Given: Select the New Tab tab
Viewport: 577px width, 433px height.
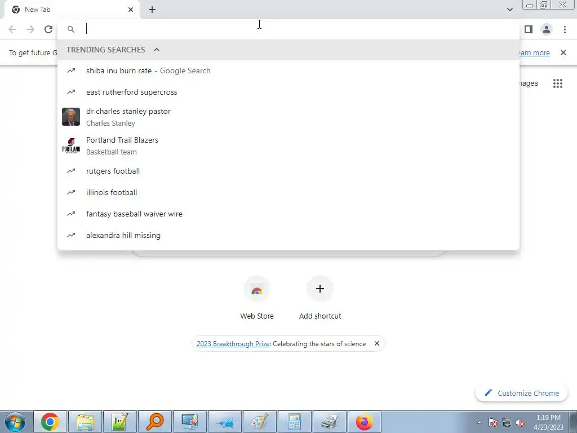Looking at the screenshot, I should click(x=72, y=10).
